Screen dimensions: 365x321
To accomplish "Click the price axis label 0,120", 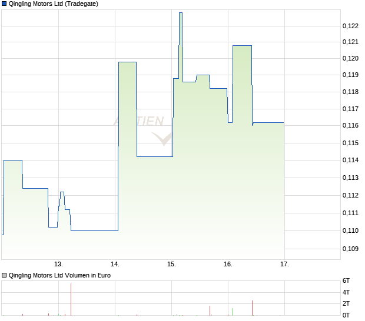I will pyautogui.click(x=350, y=58).
